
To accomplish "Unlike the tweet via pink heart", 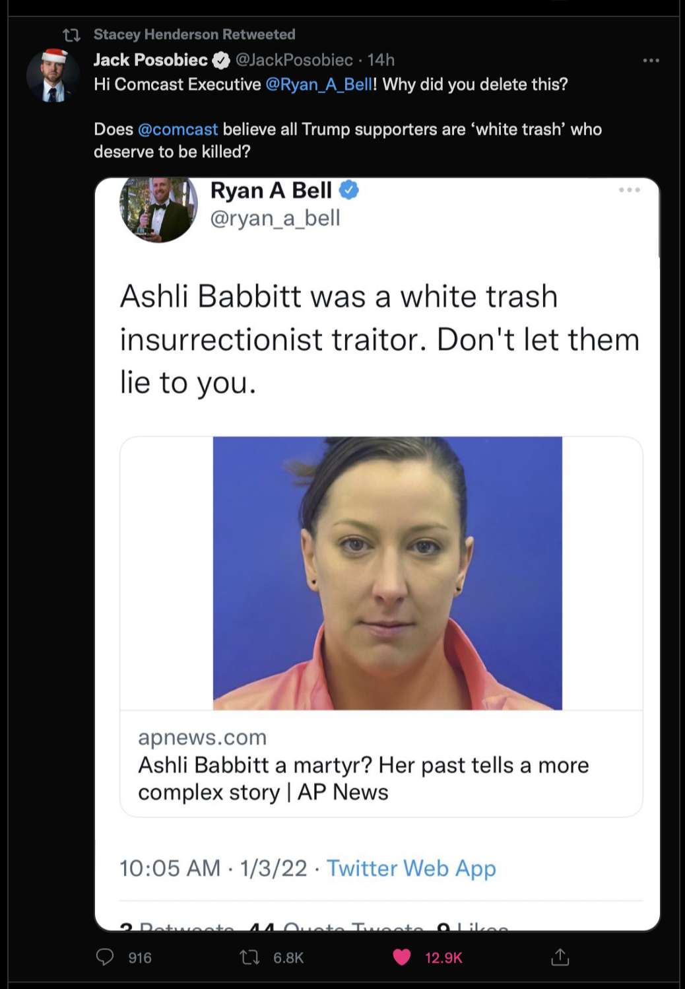I will tap(402, 957).
